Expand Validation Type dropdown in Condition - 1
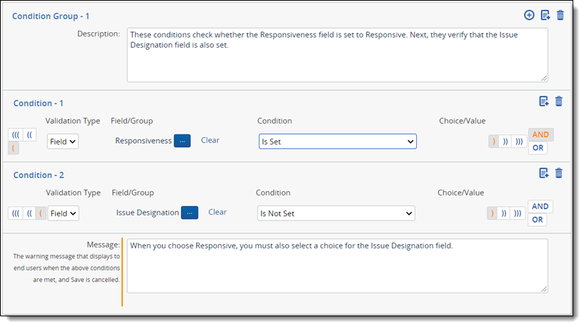This screenshot has width=584, height=327. [63, 142]
